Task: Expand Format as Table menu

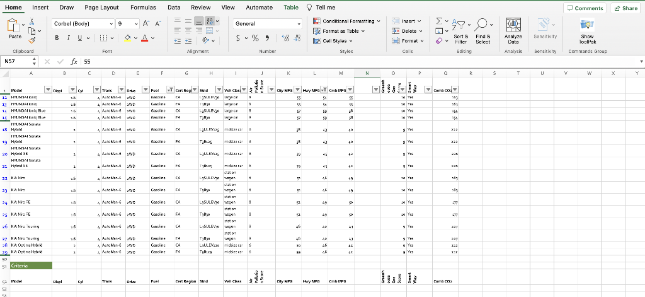Action: click(363, 31)
